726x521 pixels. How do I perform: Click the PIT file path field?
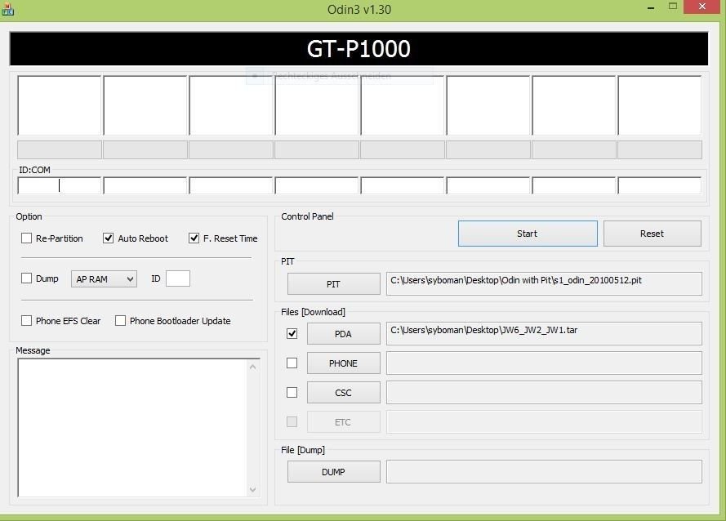[544, 283]
